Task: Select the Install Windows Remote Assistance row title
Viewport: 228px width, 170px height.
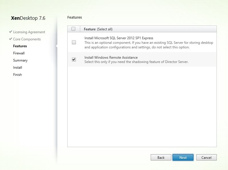Action: point(111,58)
